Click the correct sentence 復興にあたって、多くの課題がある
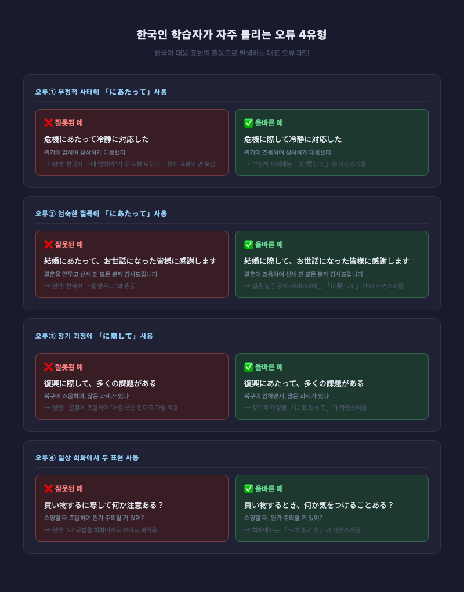 (303, 384)
